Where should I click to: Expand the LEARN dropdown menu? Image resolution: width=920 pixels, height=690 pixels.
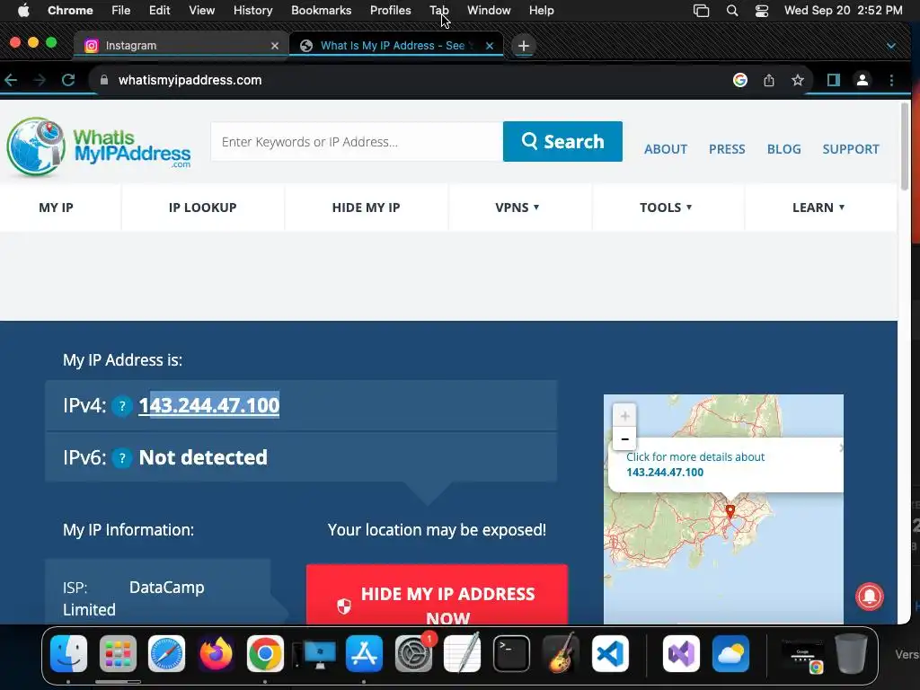(818, 208)
